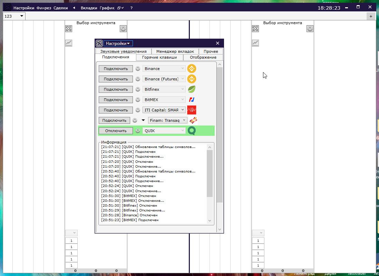The height and width of the screenshot is (276, 379).
Task: Click the Информация log scrollbar thumb
Action: click(210, 174)
